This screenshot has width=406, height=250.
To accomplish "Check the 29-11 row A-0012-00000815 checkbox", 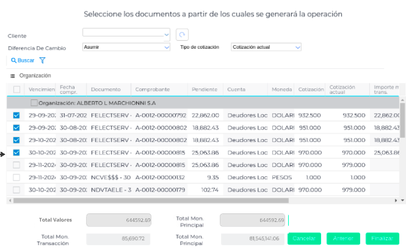I will [16, 165].
